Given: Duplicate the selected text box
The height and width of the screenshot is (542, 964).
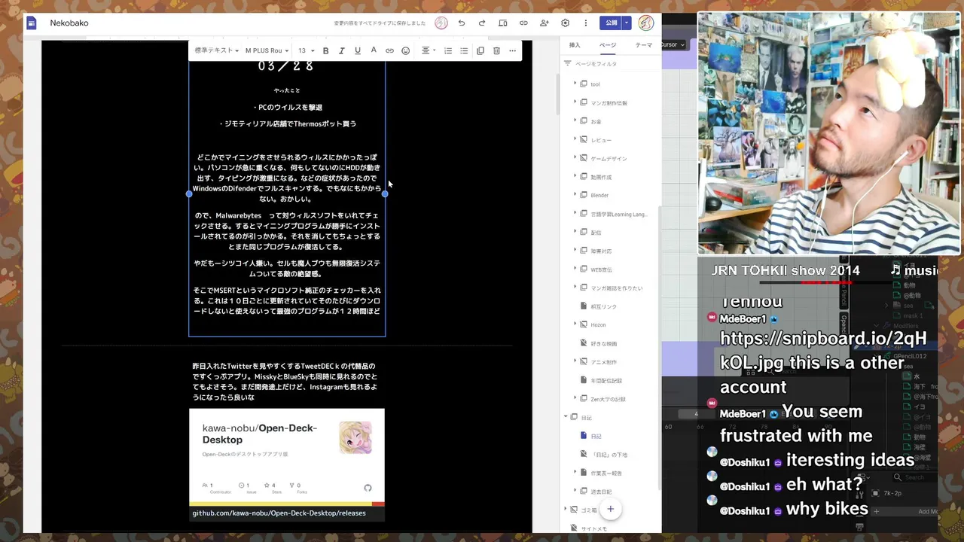Looking at the screenshot, I should [480, 50].
